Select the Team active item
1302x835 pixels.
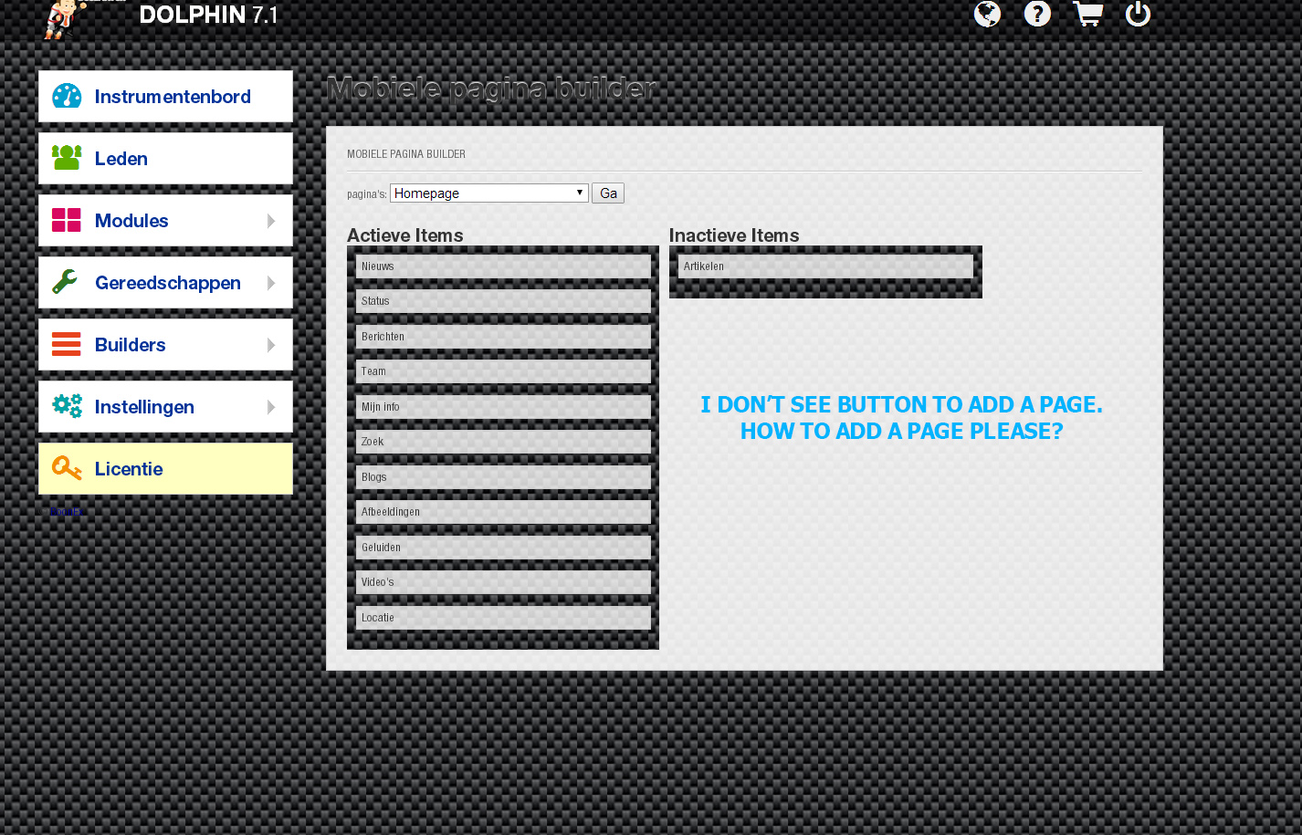(503, 371)
